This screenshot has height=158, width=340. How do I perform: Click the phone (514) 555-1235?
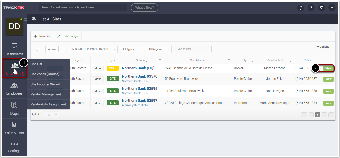click(x=306, y=91)
